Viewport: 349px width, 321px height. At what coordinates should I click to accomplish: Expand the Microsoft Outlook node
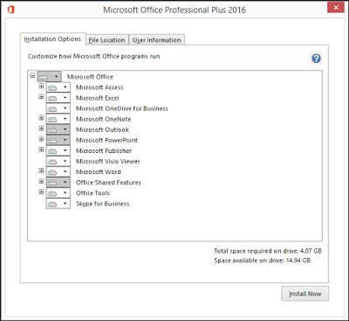(41, 129)
